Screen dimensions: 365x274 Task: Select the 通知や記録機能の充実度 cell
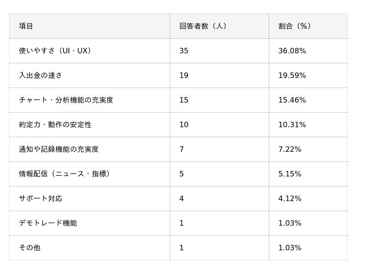[59, 149]
